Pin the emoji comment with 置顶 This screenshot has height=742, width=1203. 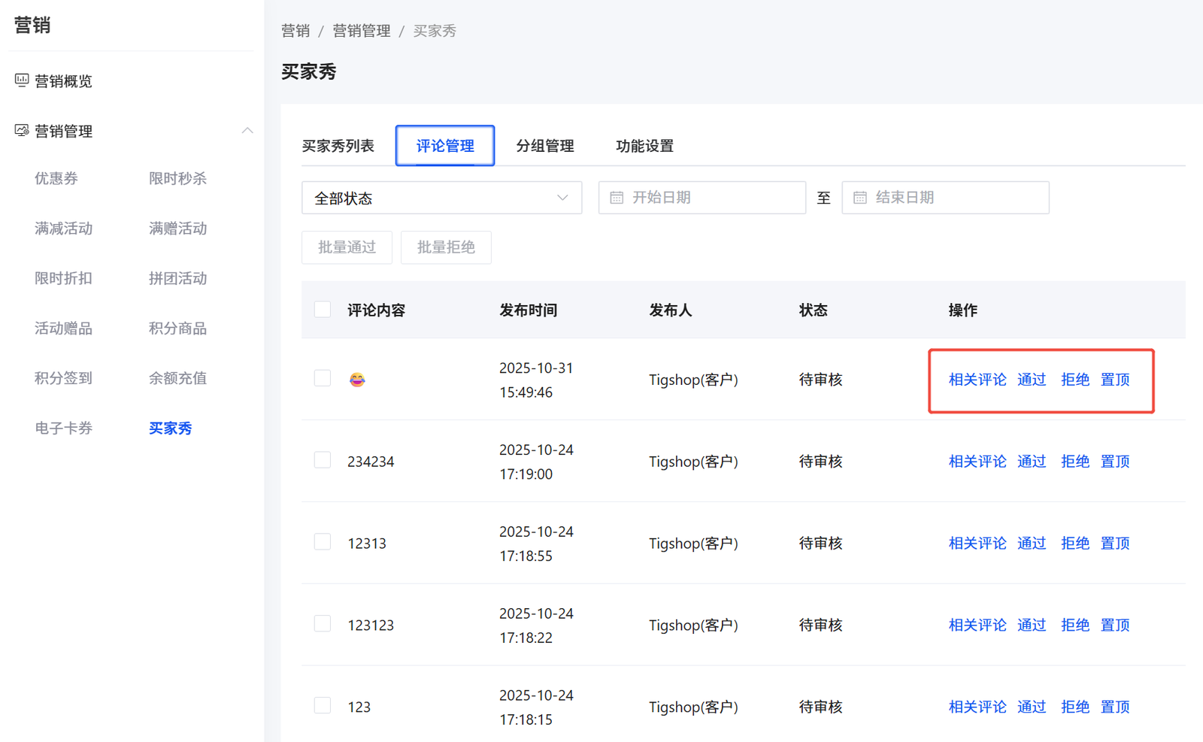(x=1115, y=380)
